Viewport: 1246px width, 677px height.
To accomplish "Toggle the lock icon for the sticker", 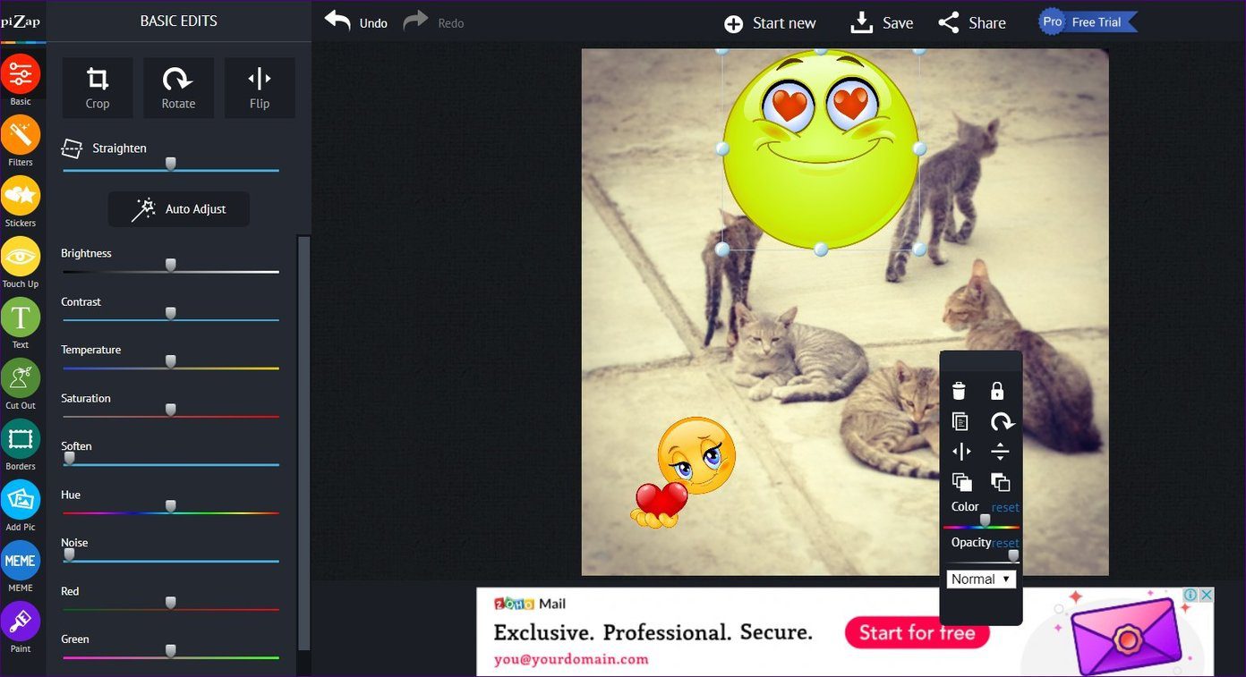I will click(997, 391).
